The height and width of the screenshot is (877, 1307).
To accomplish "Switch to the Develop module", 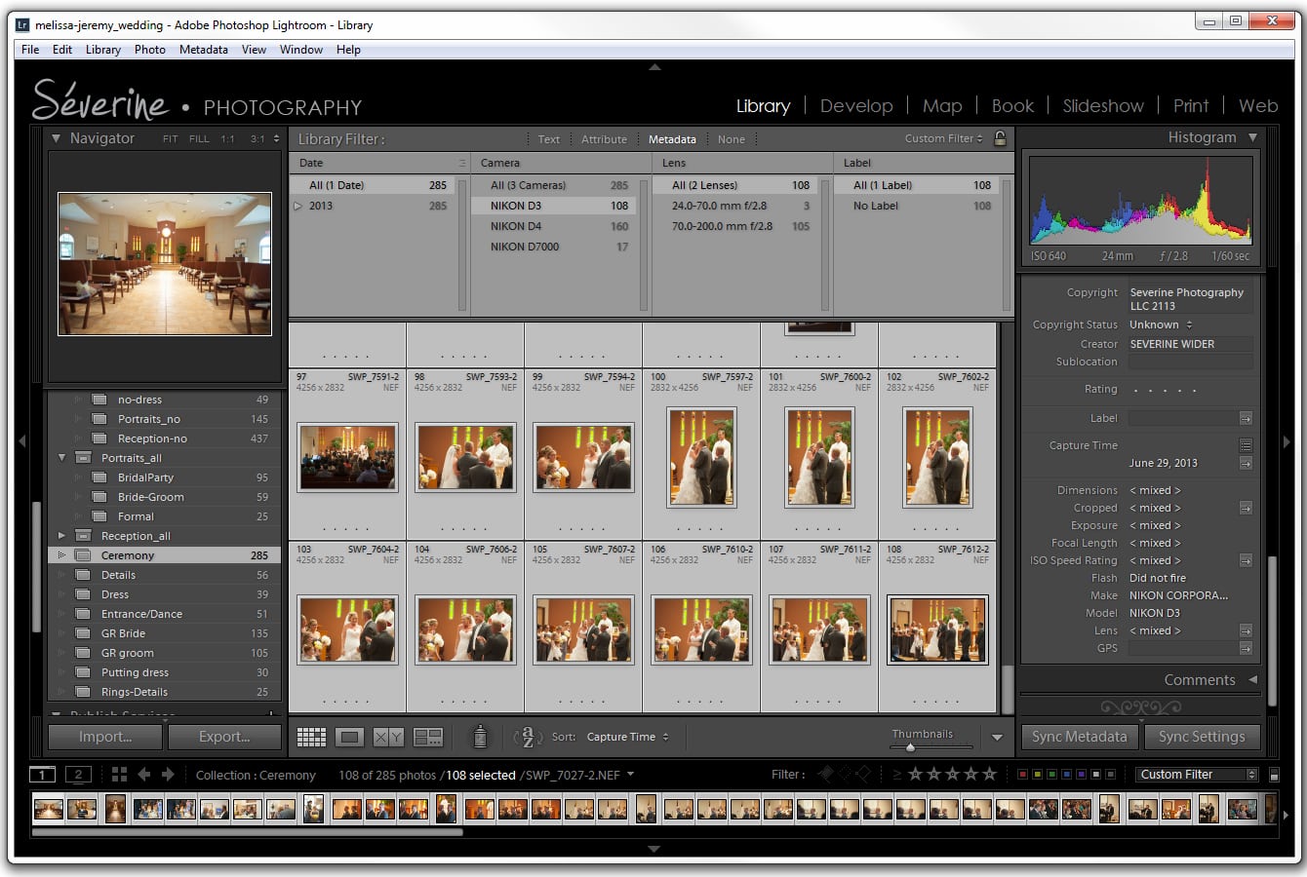I will coord(856,105).
